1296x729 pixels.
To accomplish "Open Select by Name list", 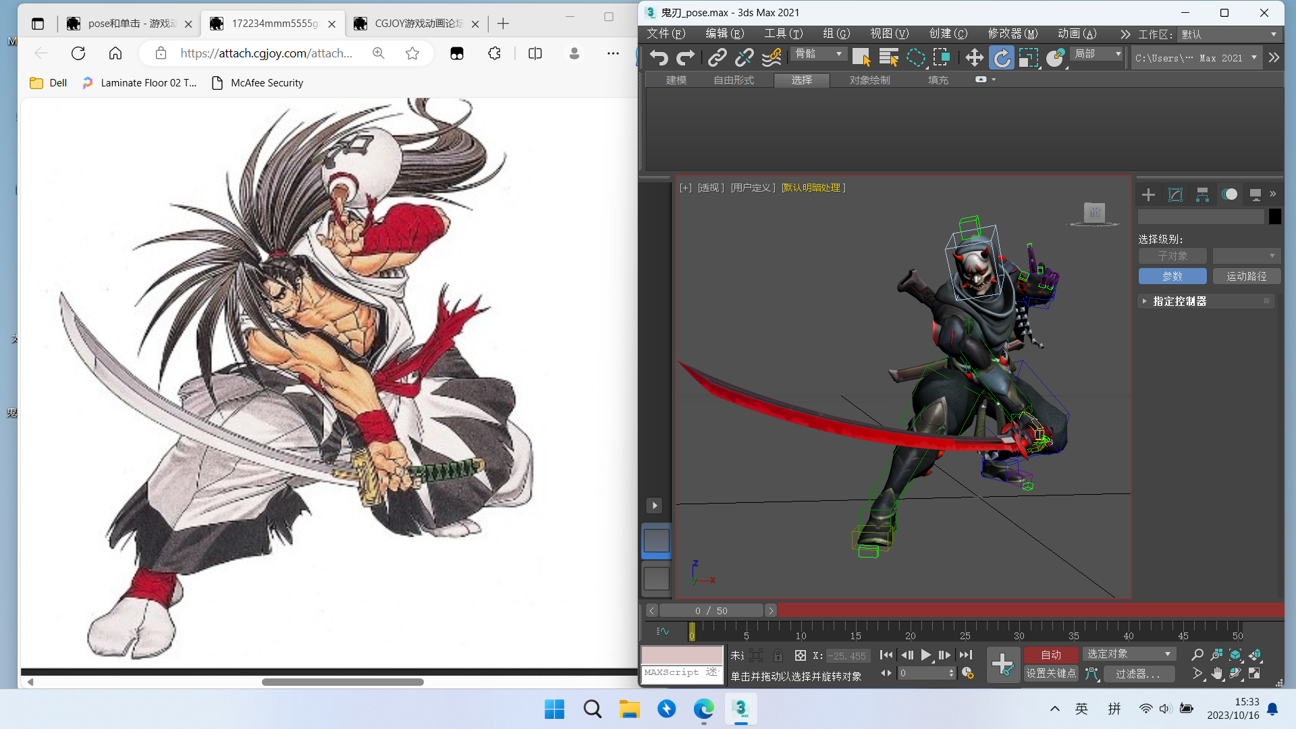I will (x=888, y=58).
